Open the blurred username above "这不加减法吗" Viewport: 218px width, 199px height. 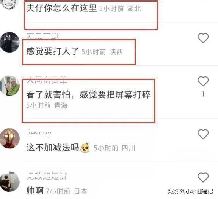coord(40,133)
